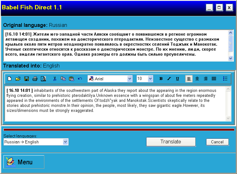Paste clipboard content using the toolbar icon

(72, 79)
